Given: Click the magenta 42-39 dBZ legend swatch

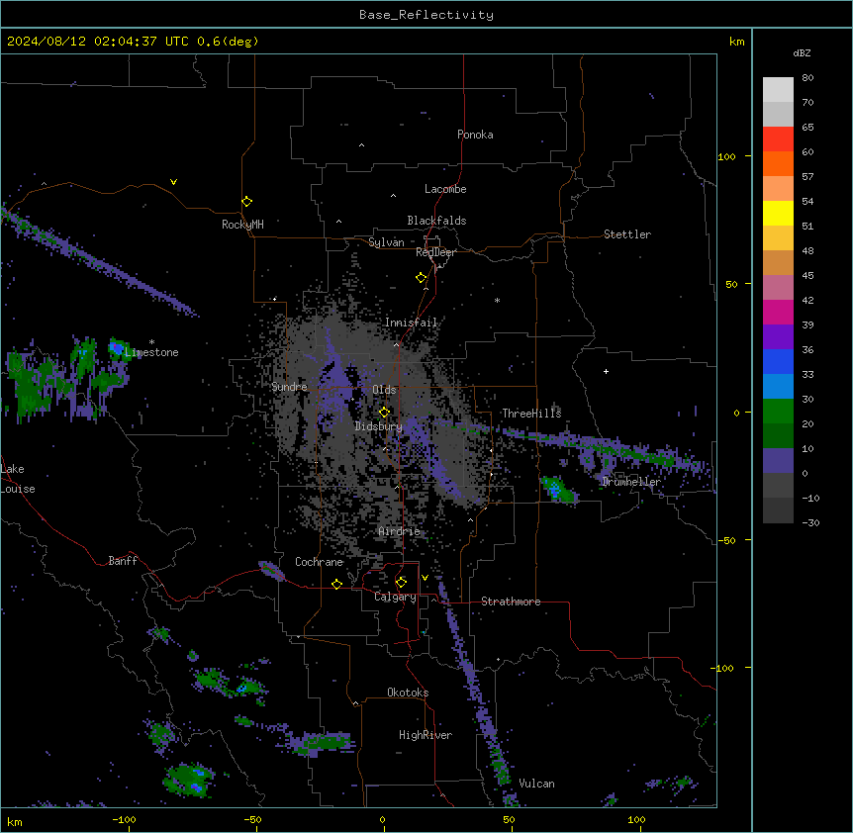Looking at the screenshot, I should (778, 312).
